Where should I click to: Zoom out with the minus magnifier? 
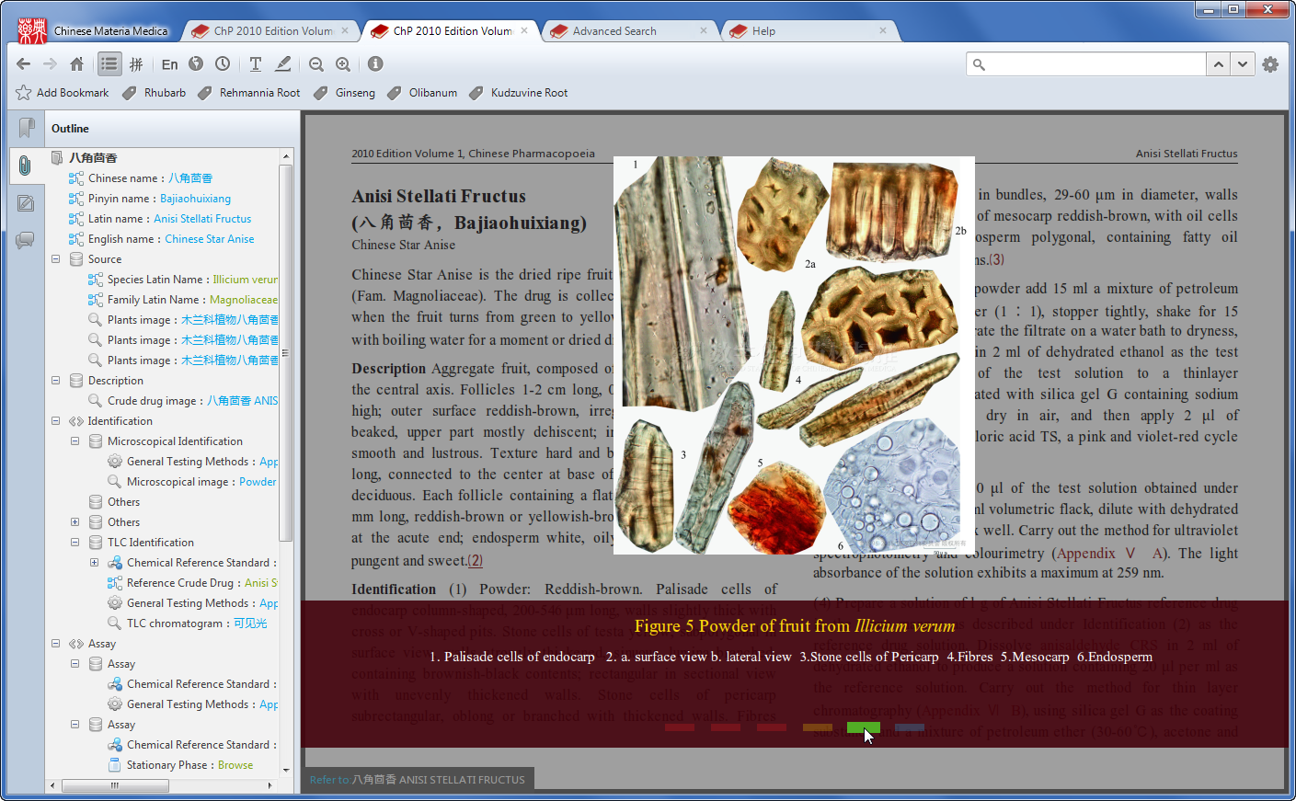click(x=316, y=64)
